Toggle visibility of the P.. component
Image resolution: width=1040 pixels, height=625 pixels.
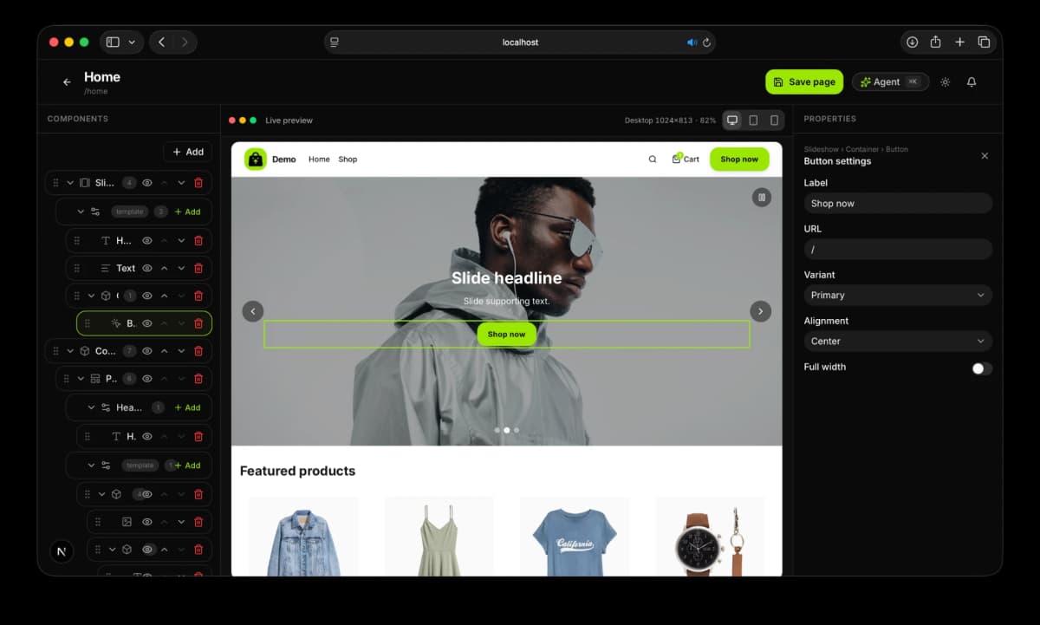147,379
